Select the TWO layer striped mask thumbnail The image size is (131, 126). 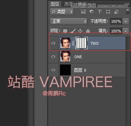click(81, 43)
